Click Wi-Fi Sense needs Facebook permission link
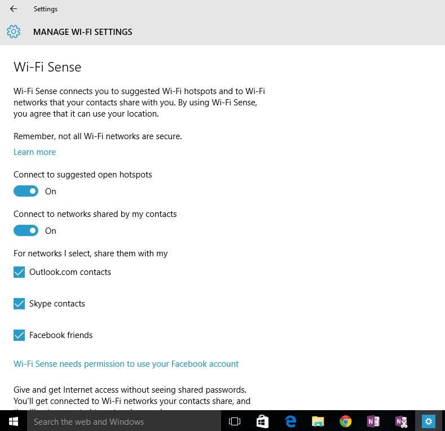Viewport: 445px width, 431px height. pyautogui.click(x=126, y=364)
